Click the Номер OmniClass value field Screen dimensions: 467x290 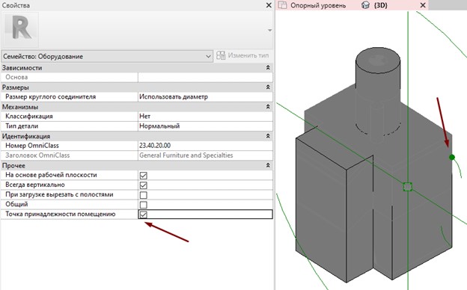(205, 146)
